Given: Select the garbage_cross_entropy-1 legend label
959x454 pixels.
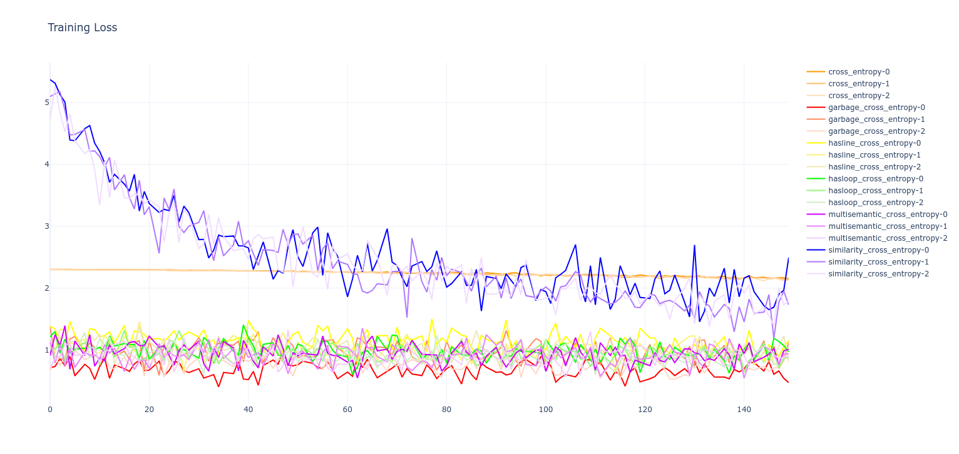Looking at the screenshot, I should click(x=876, y=119).
